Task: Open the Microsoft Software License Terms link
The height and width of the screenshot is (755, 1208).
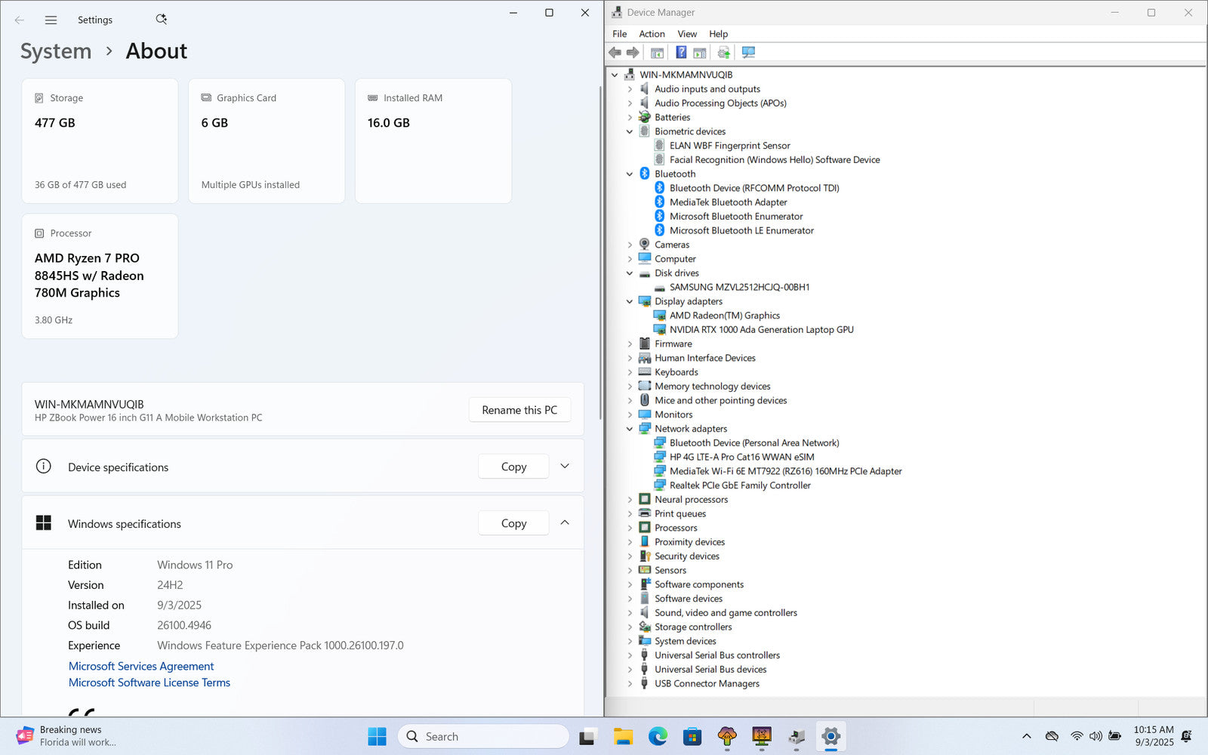Action: 149,683
